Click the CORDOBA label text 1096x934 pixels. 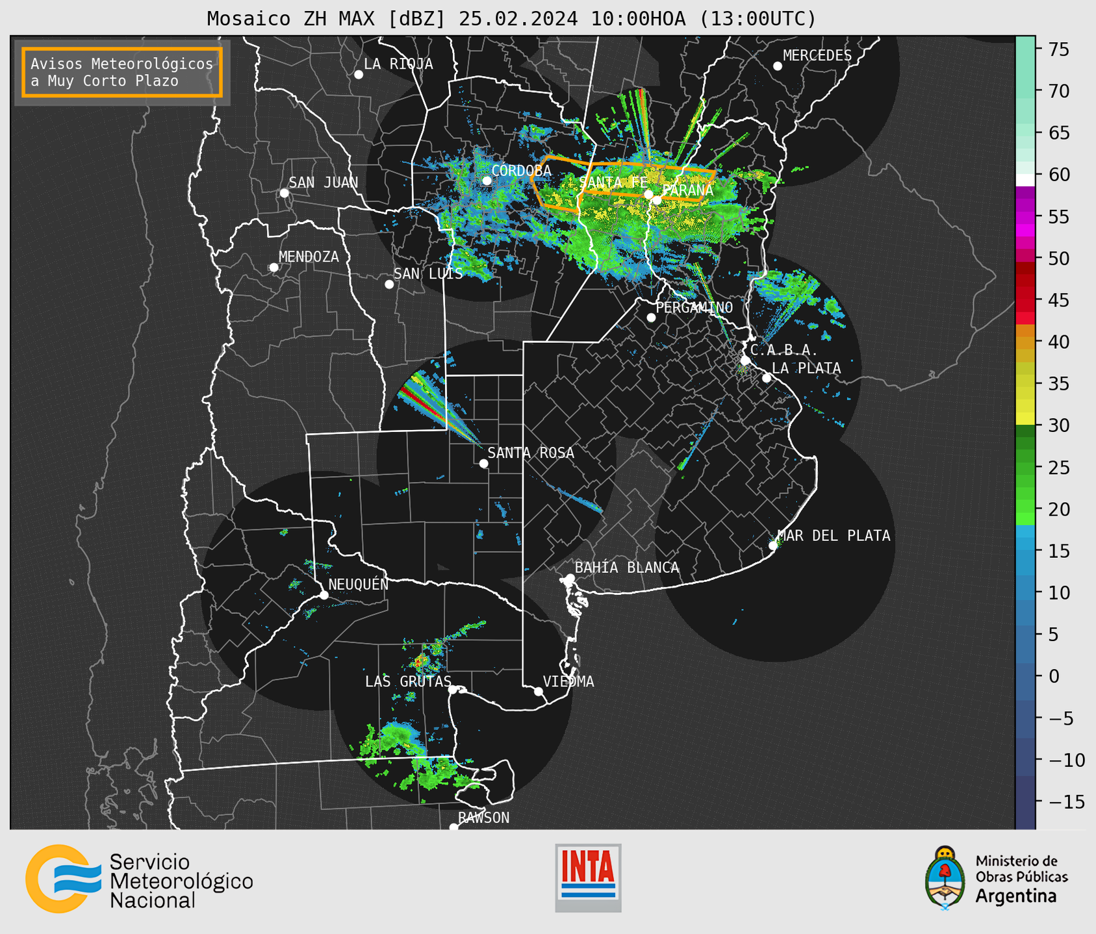pos(521,170)
